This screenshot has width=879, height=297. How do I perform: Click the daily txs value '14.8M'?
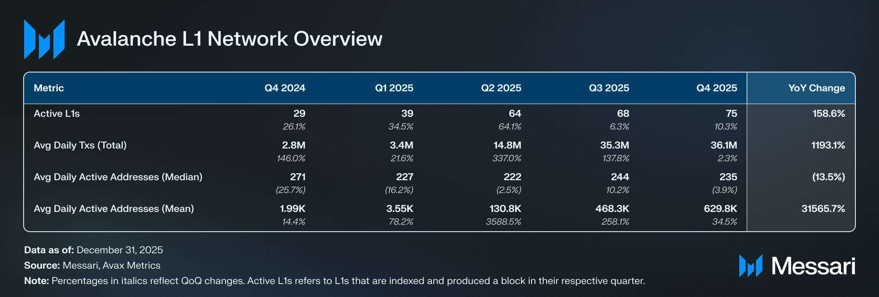[507, 145]
